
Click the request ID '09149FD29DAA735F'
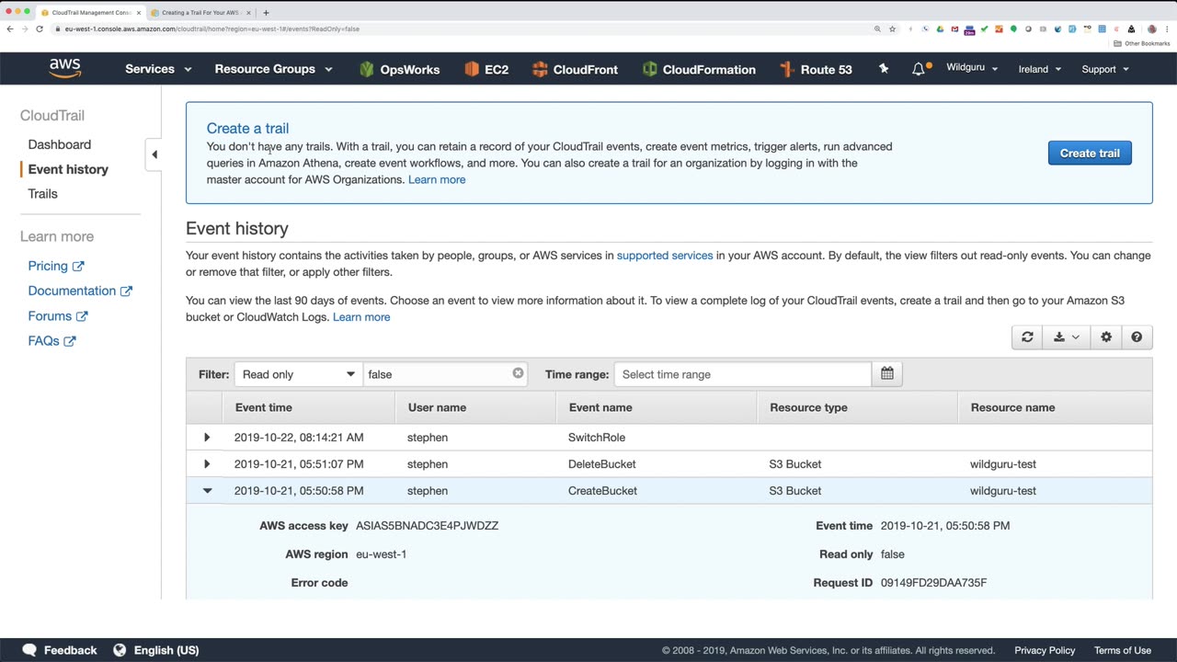(934, 583)
